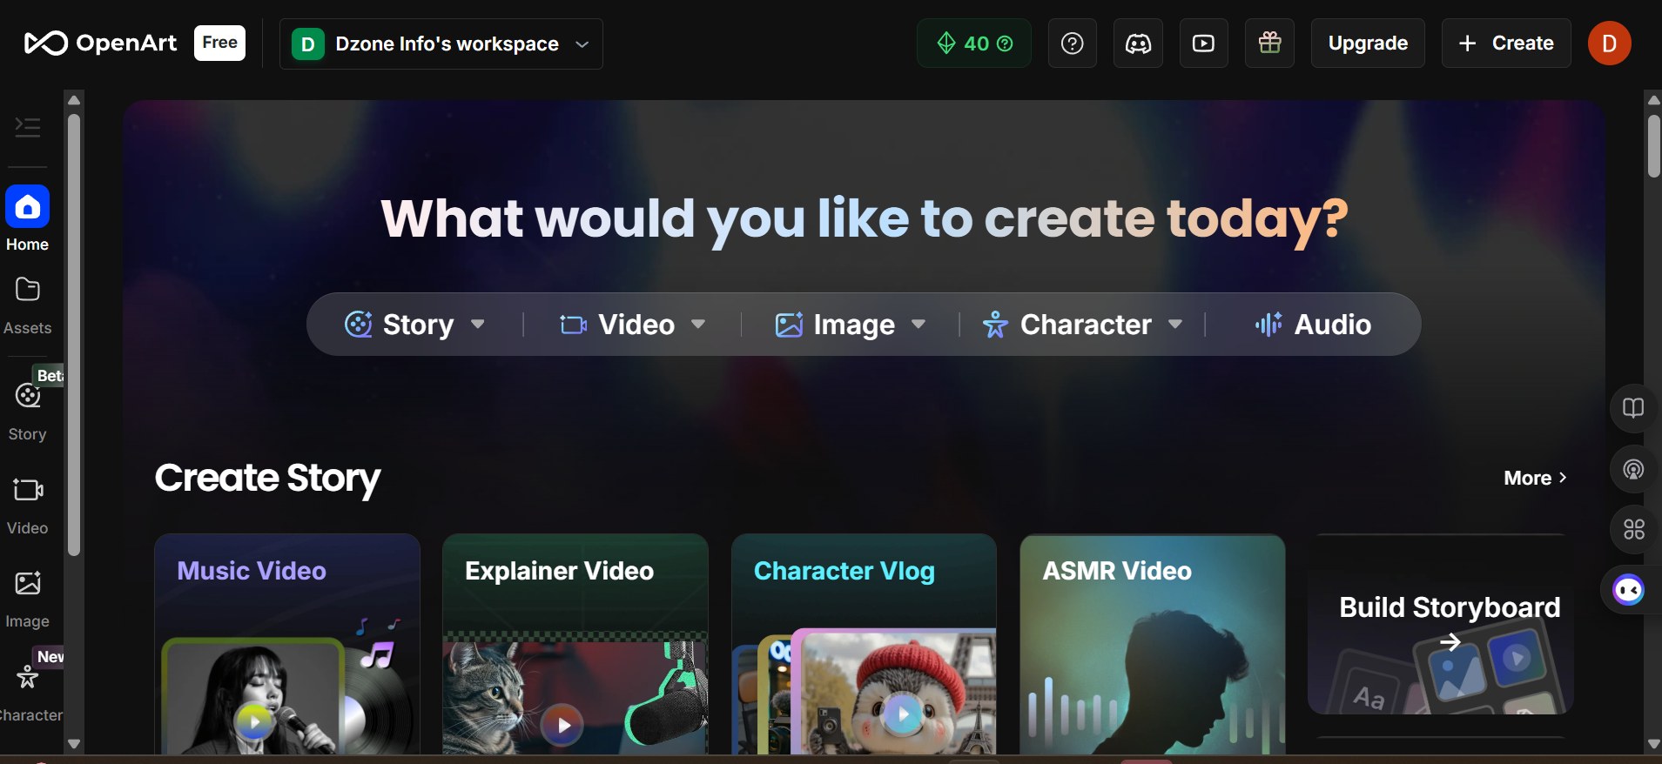Select the Image tab label
The image size is (1662, 764).
click(x=854, y=325)
